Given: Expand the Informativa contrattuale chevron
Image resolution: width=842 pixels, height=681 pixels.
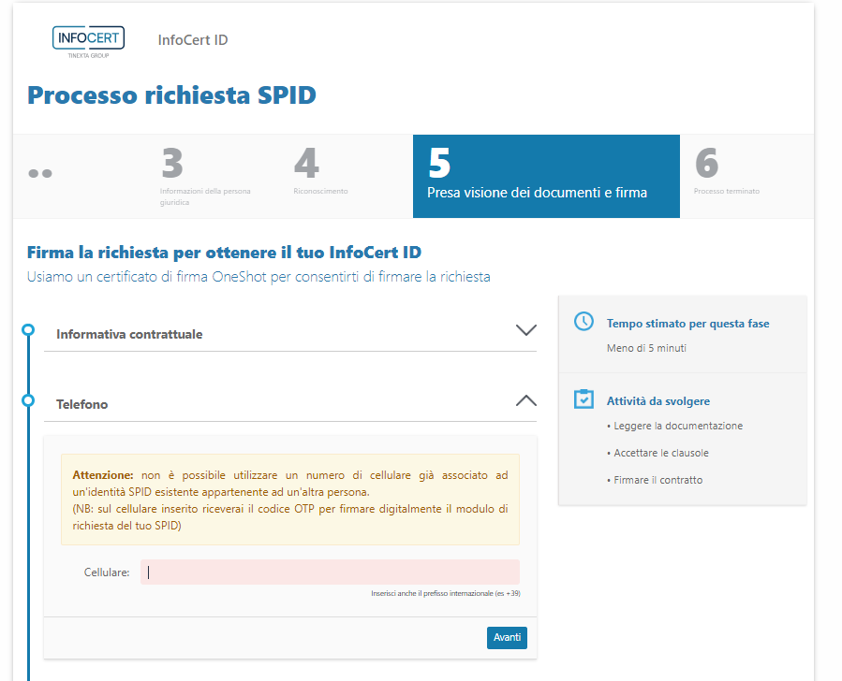Looking at the screenshot, I should coord(525,330).
